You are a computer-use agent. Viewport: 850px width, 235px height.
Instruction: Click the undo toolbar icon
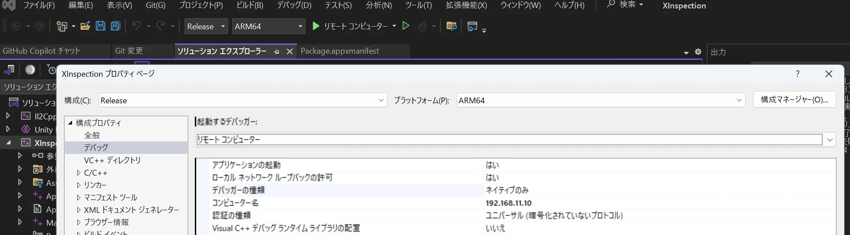[x=137, y=26]
